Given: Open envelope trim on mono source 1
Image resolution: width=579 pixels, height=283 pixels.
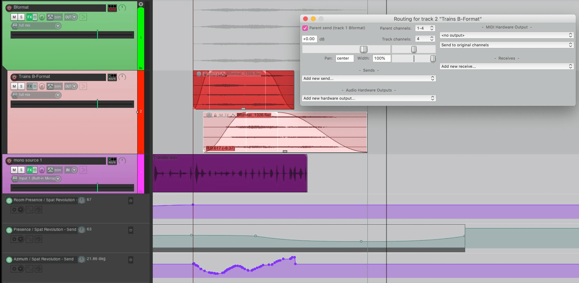Looking at the screenshot, I should click(x=54, y=170).
